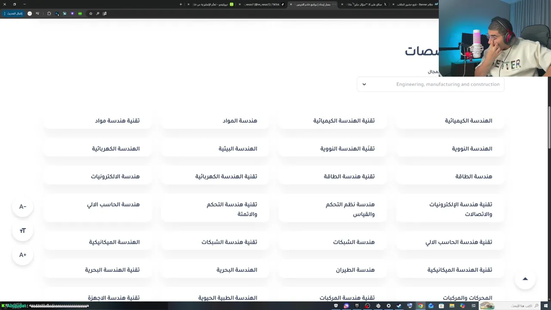The width and height of the screenshot is (551, 310).
Task: Select الهندسة النووية card
Action: point(450,149)
